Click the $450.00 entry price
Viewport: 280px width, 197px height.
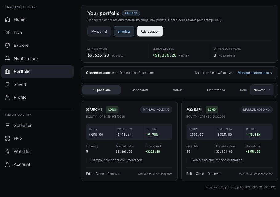(96, 135)
